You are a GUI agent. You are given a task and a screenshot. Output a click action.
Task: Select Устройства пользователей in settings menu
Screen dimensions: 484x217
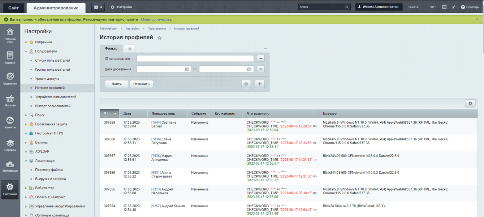coord(56,97)
